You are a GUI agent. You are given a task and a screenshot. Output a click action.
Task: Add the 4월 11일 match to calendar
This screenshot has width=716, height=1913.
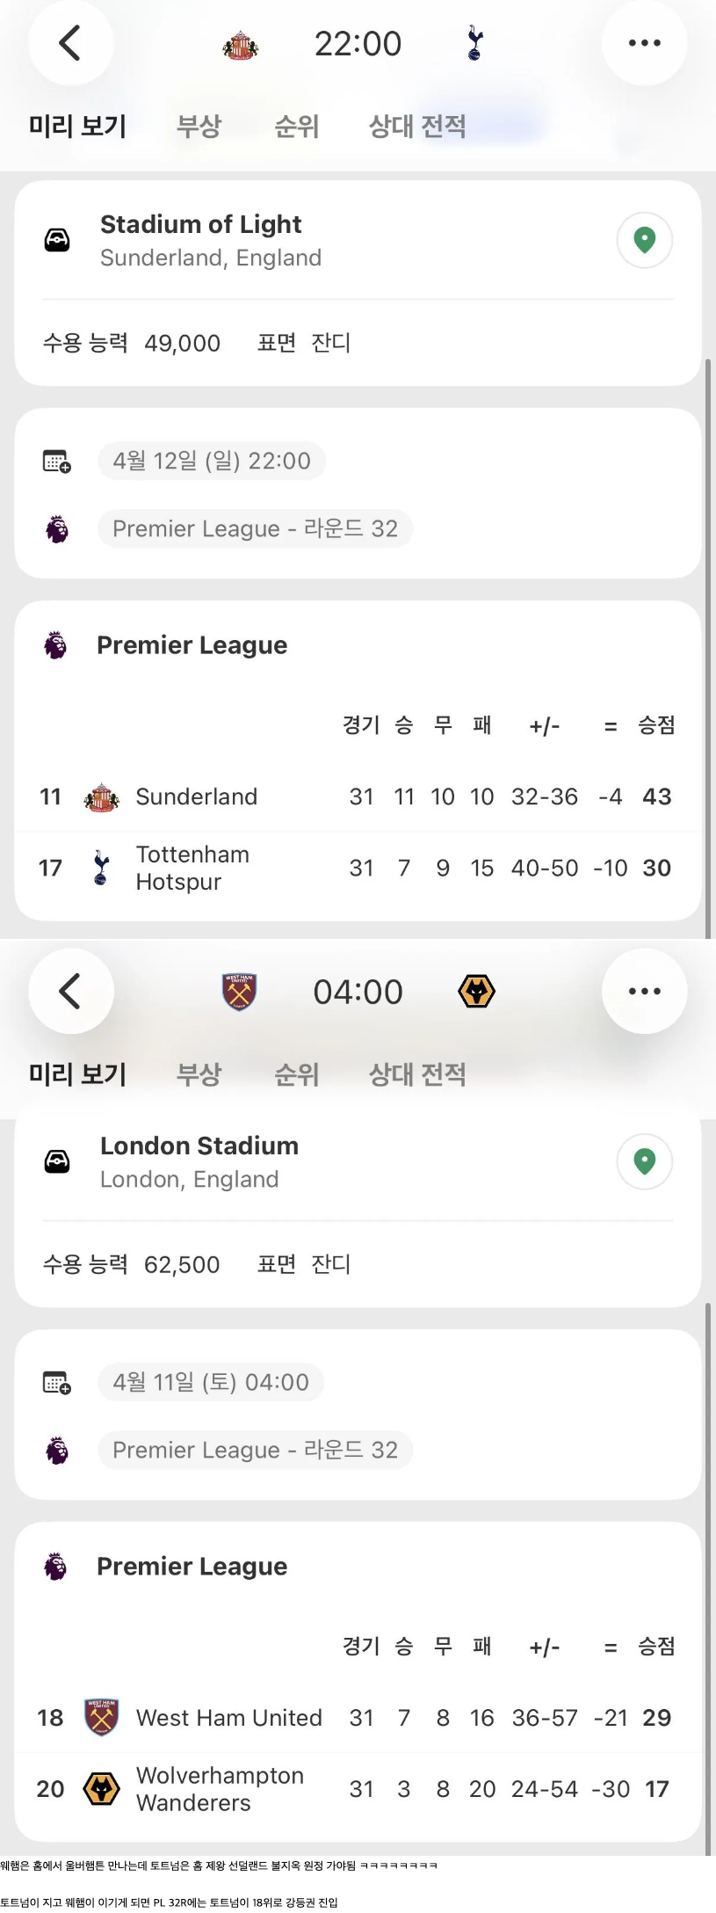pyautogui.click(x=57, y=1382)
